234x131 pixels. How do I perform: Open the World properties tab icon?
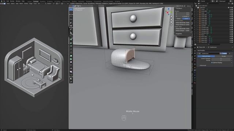click(x=195, y=61)
